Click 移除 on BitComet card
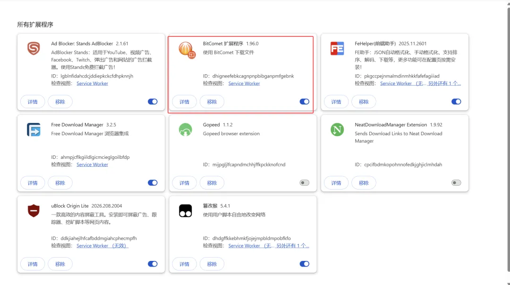 (x=212, y=102)
